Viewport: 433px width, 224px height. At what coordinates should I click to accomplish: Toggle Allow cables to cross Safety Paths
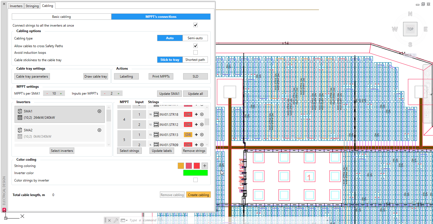[x=196, y=46]
